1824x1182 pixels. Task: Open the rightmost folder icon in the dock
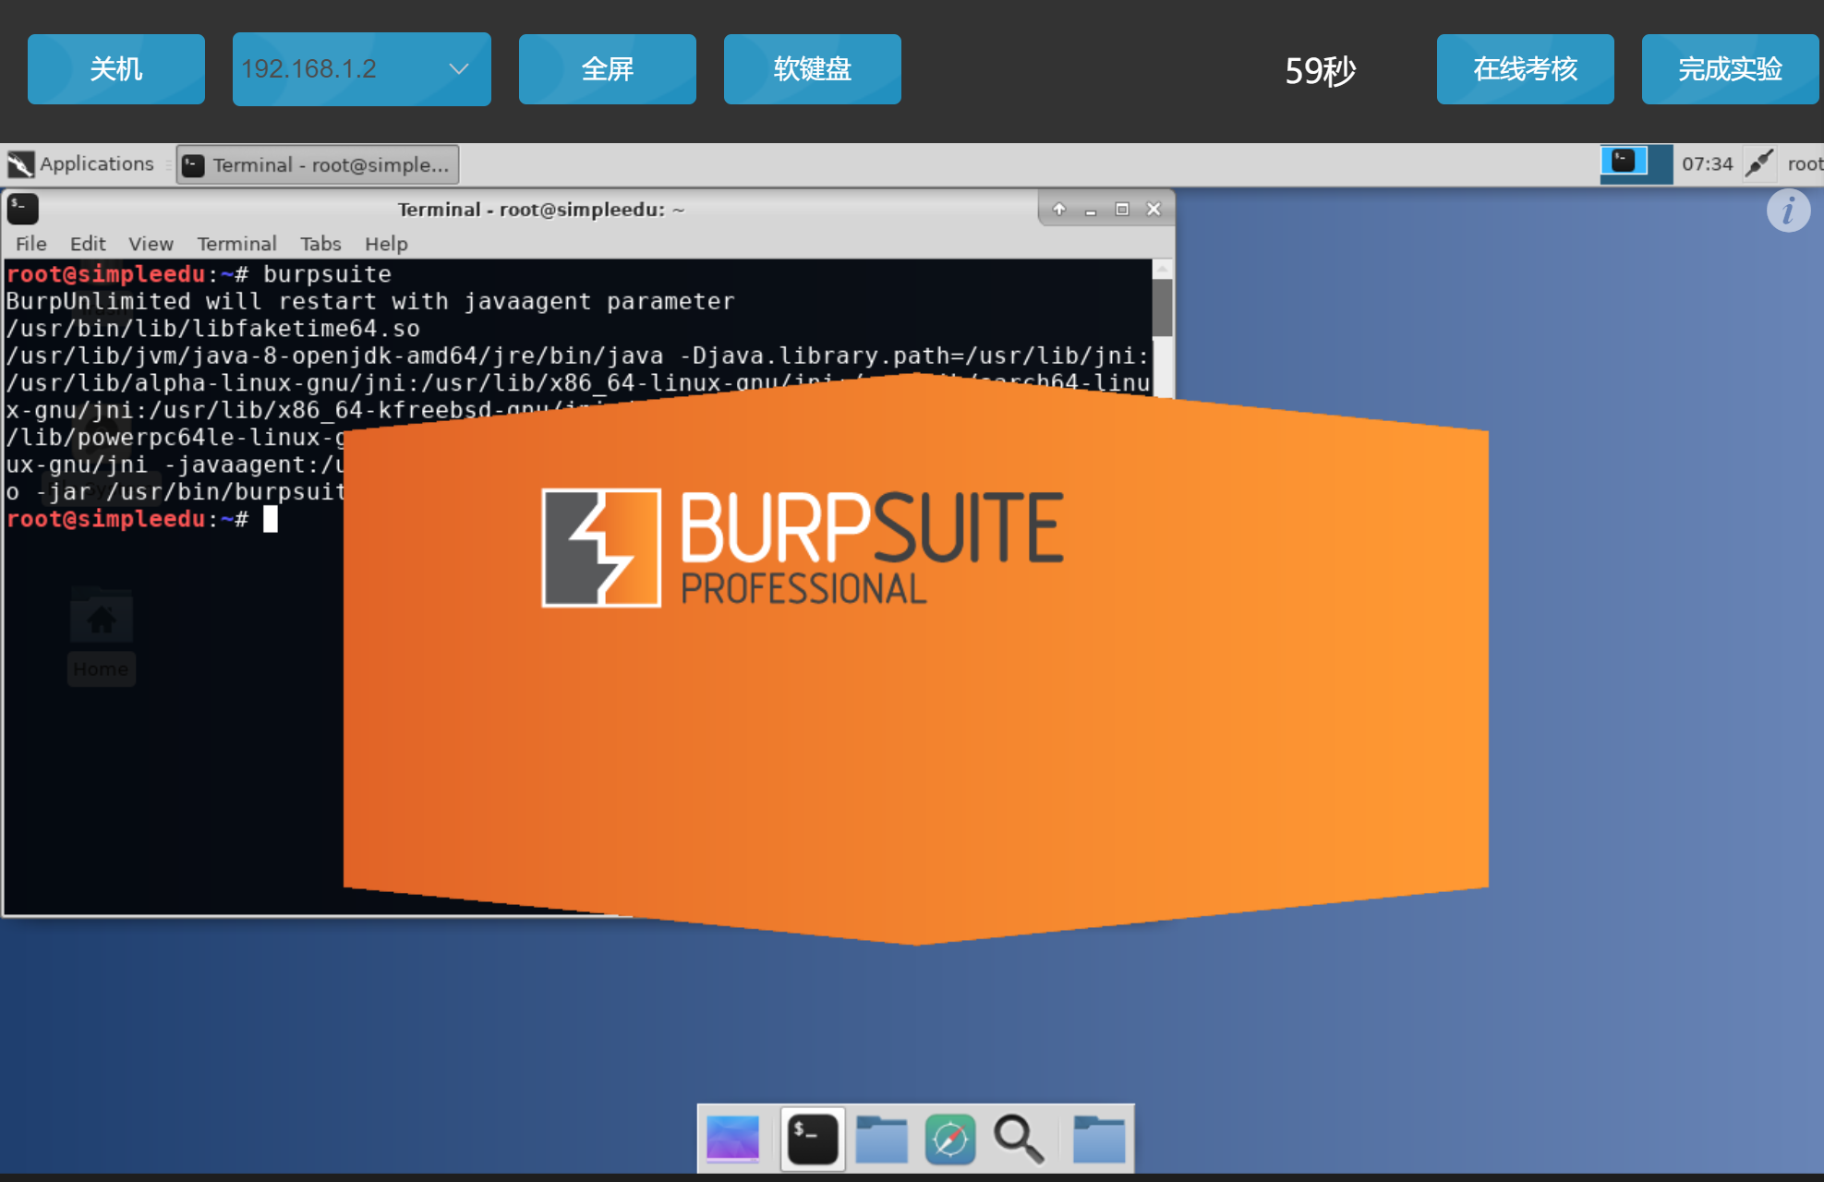(1098, 1138)
